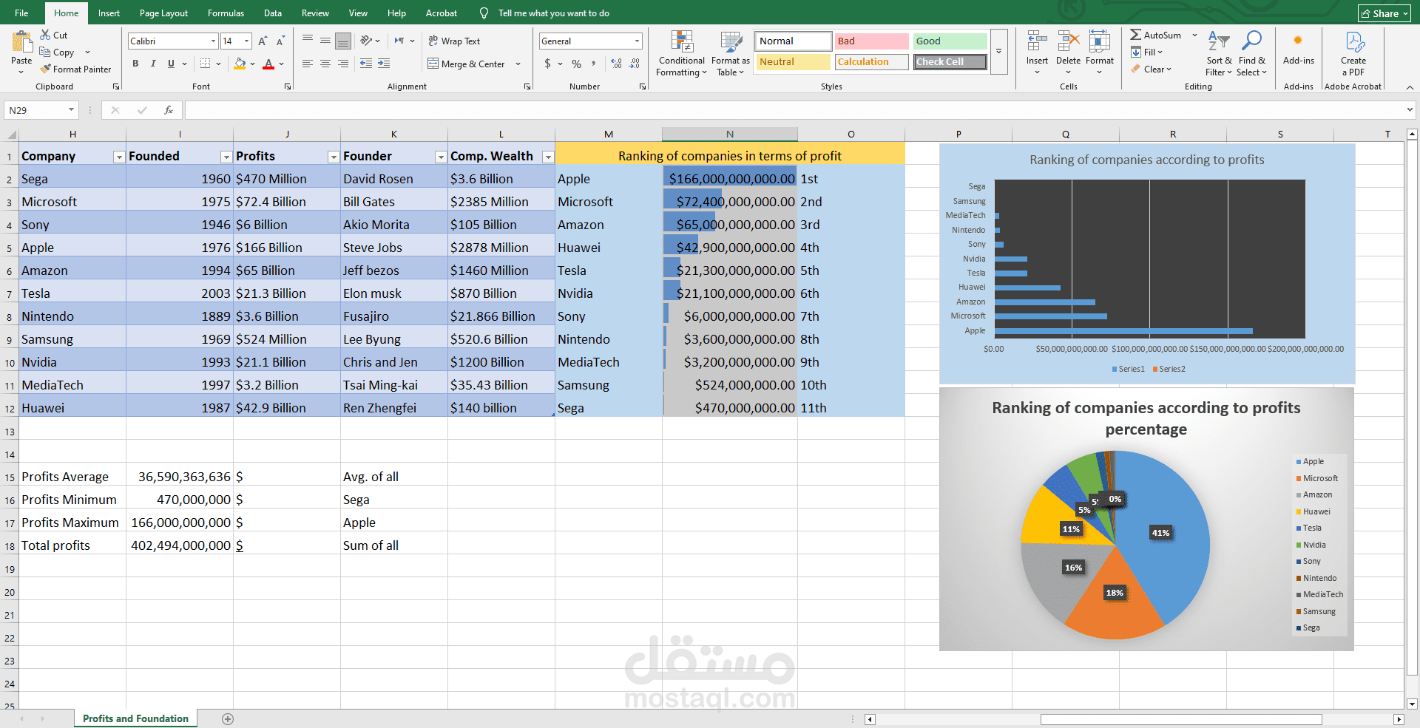
Task: Toggle Align Right
Action: pos(343,64)
